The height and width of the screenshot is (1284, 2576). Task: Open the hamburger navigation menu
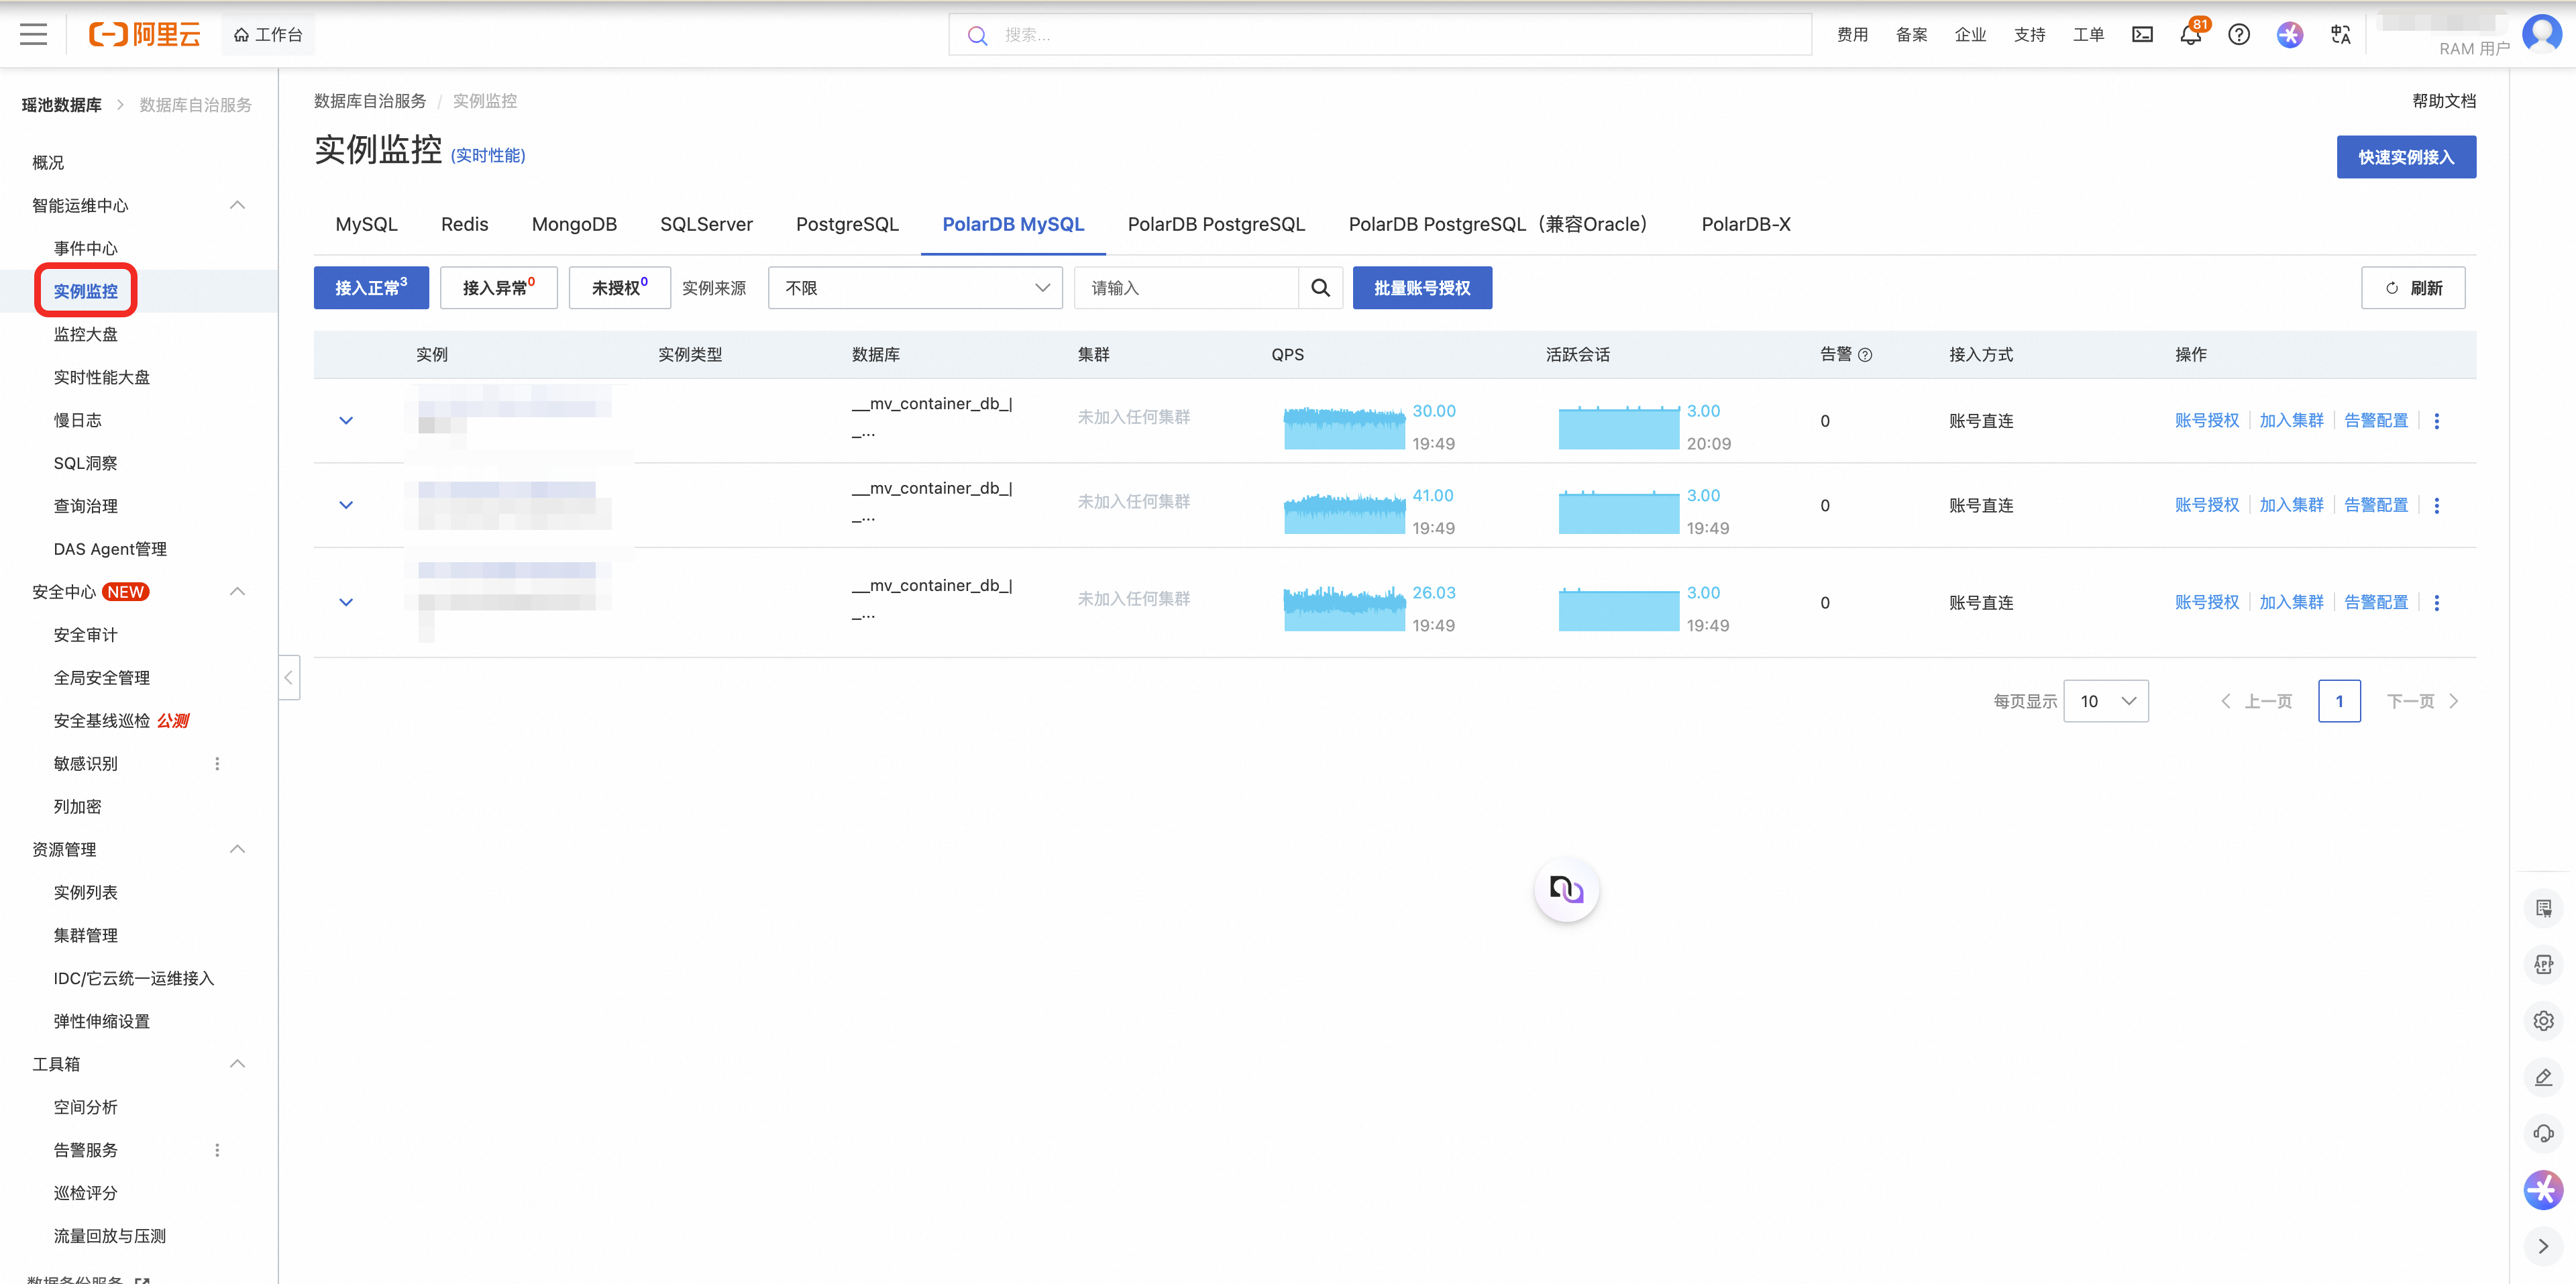pyautogui.click(x=33, y=34)
